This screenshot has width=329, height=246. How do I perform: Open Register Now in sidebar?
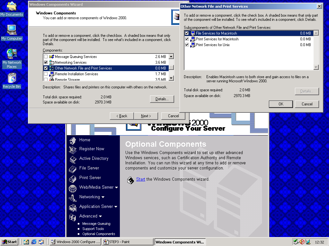click(92, 149)
